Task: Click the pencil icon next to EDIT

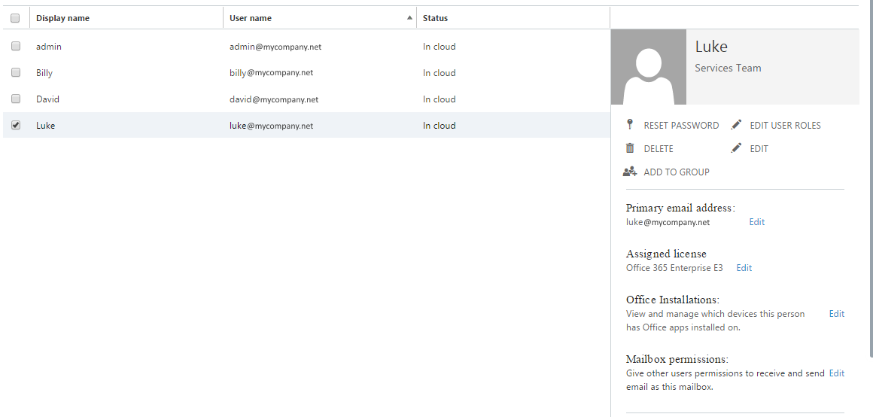Action: [x=737, y=148]
